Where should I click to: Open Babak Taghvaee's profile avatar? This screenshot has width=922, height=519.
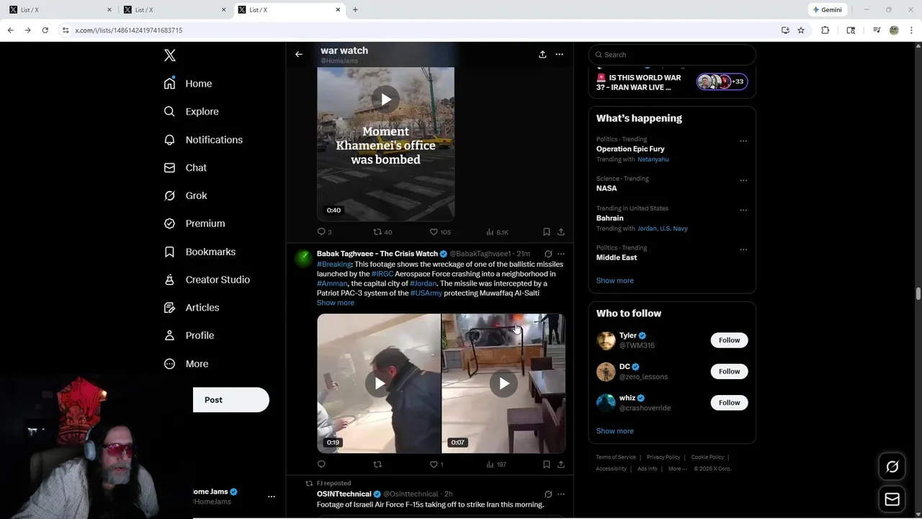click(303, 257)
